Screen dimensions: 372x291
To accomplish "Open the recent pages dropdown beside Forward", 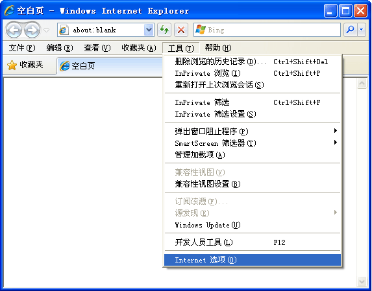I will click(47, 30).
